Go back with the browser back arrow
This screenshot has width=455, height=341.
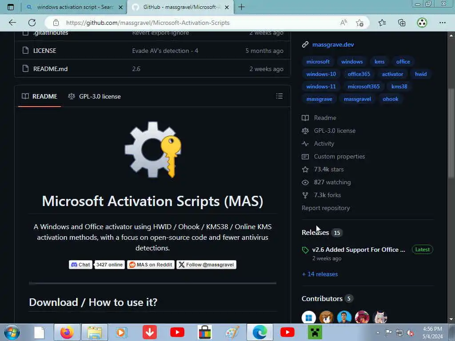click(12, 23)
